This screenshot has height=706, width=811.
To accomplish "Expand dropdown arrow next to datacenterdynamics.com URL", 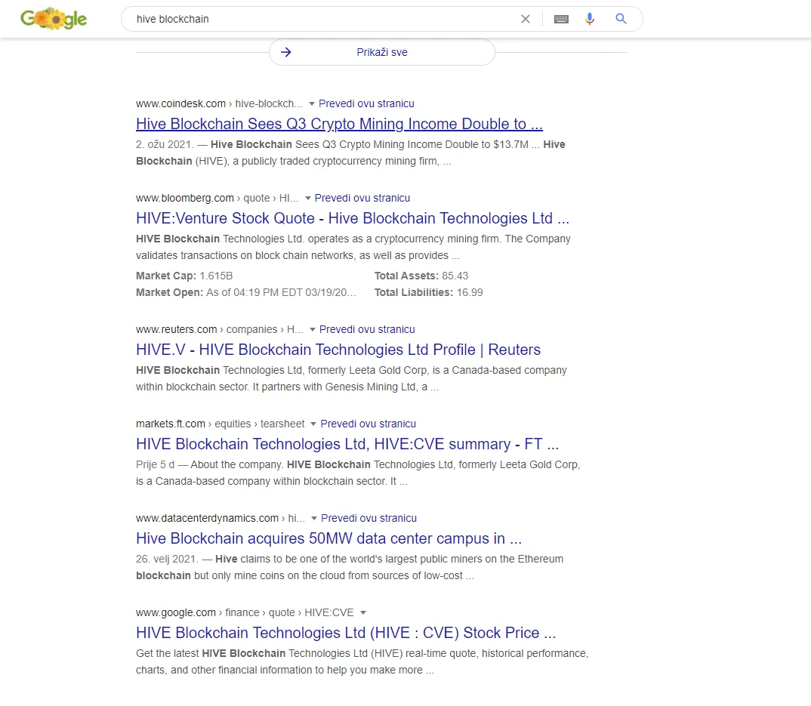I will point(314,518).
